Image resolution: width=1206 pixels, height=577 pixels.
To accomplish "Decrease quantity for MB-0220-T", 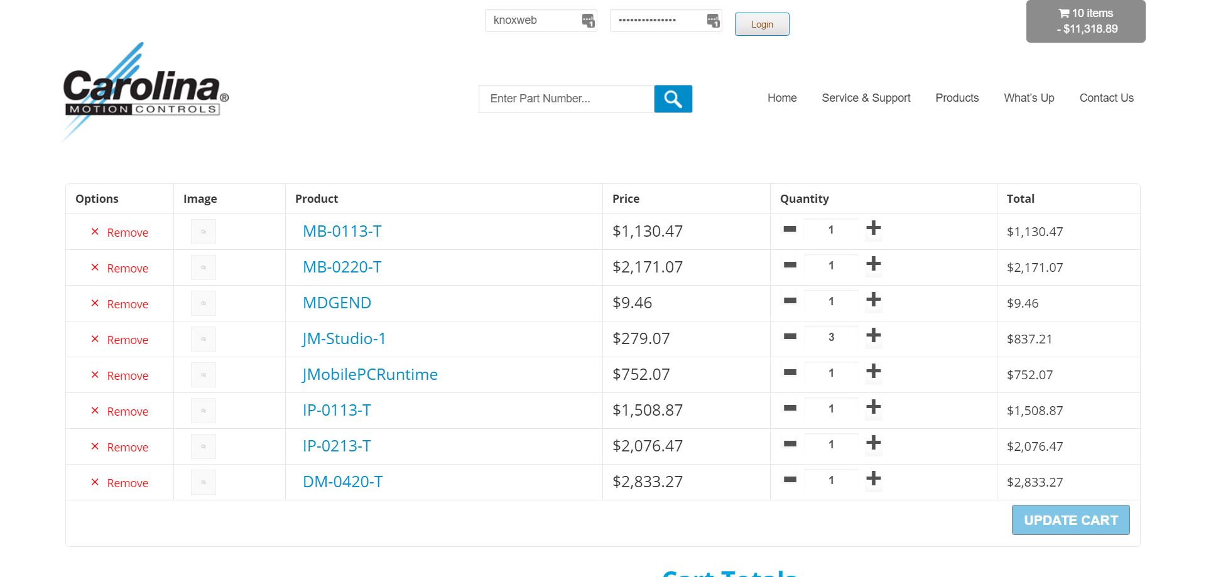I will pyautogui.click(x=790, y=265).
